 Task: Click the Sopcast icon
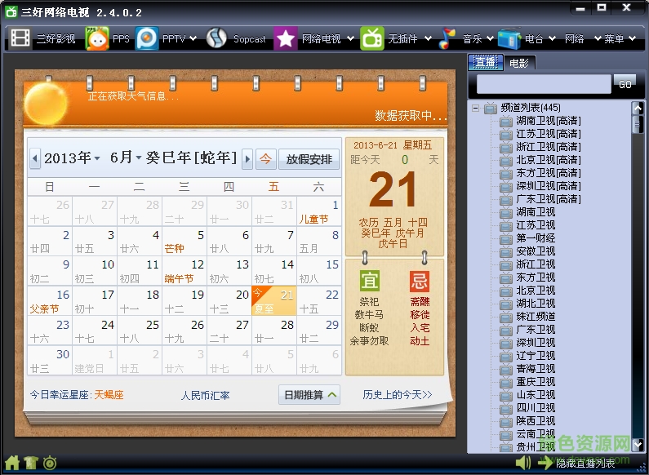tap(216, 38)
